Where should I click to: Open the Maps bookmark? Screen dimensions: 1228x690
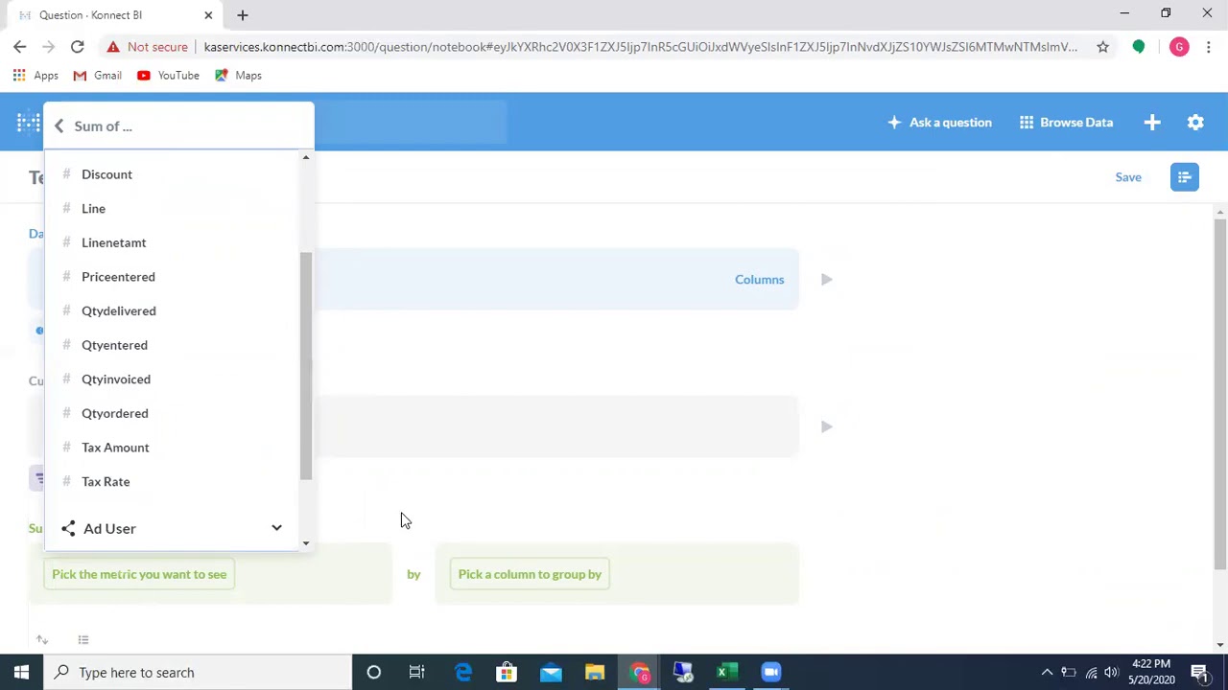point(238,76)
